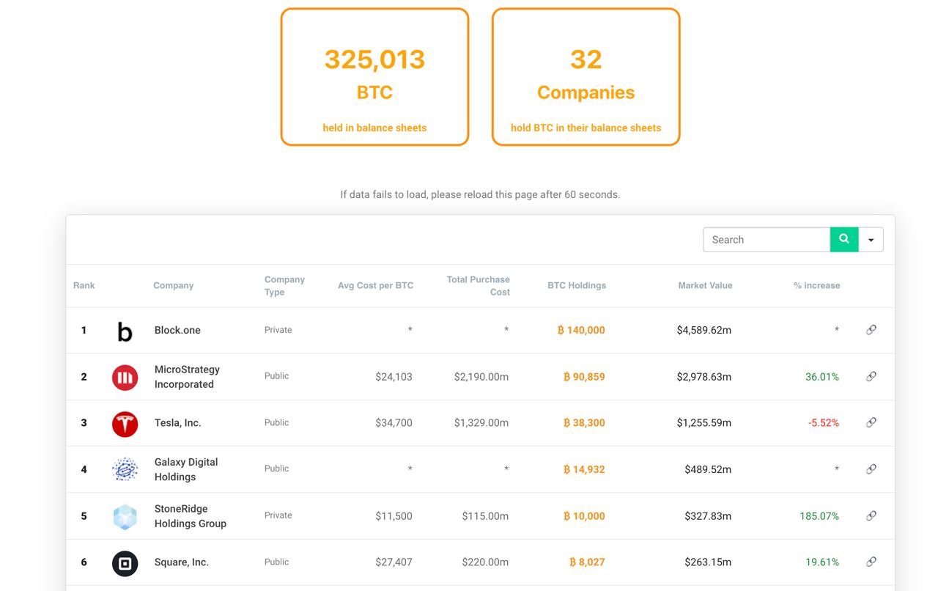
Task: Click the ₿ 90,859 holdings value
Action: click(584, 377)
